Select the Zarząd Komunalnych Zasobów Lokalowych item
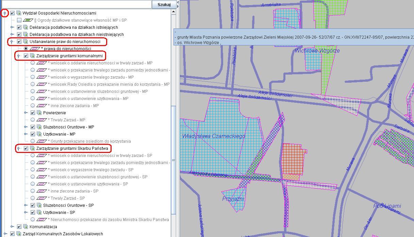Screen dimensions: 414x237 [63, 234]
